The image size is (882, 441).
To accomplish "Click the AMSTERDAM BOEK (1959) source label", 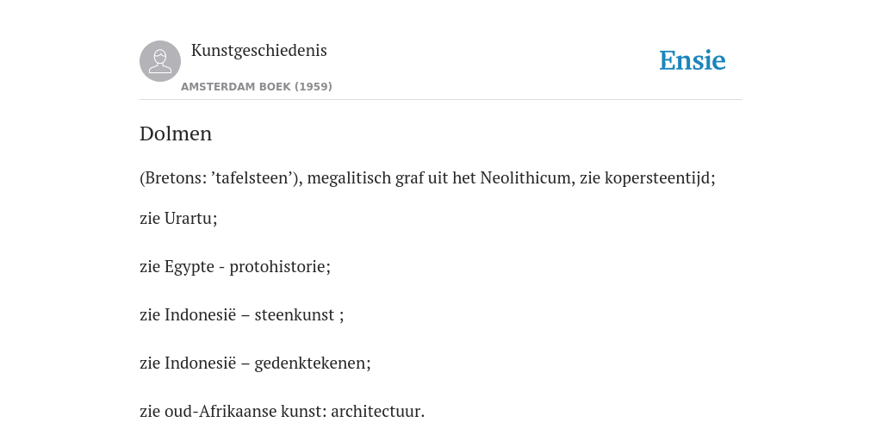I will click(x=257, y=87).
